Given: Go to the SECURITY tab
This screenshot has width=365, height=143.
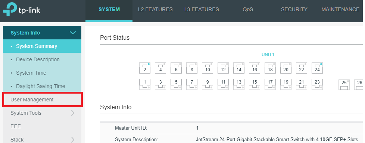Looking at the screenshot, I should [x=294, y=10].
